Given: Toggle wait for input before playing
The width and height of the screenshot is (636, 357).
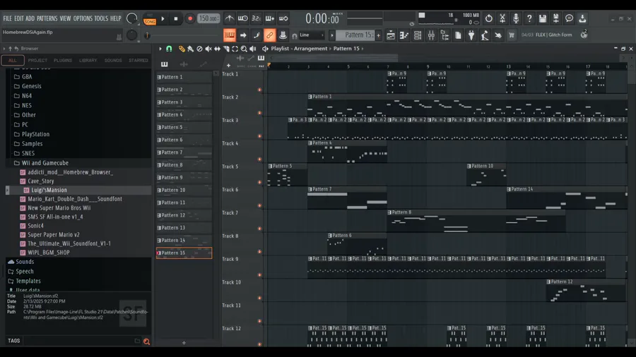Looking at the screenshot, I should tap(242, 18).
